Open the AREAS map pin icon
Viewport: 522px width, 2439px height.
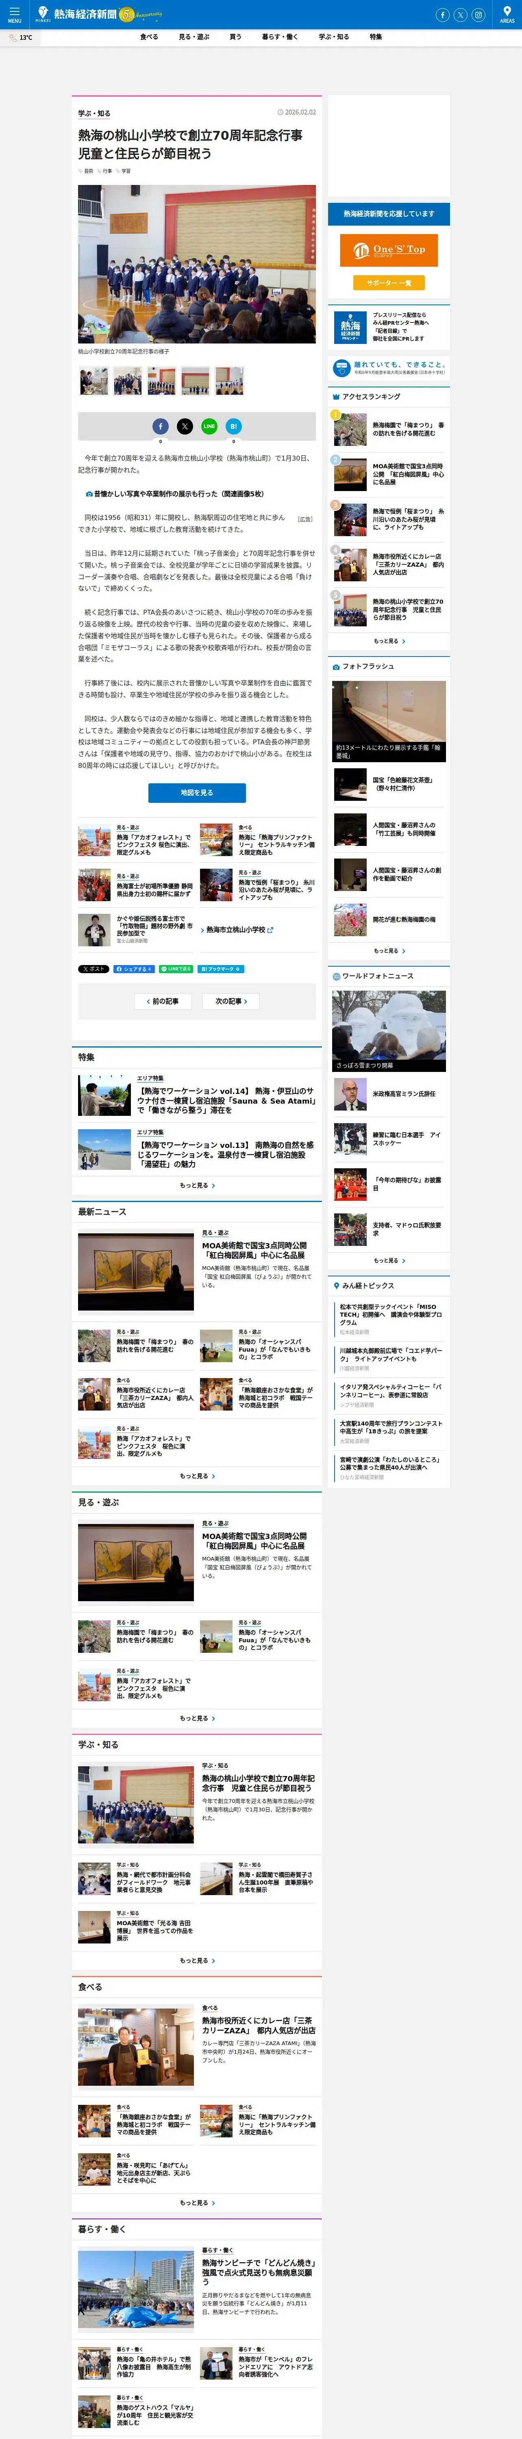507,14
